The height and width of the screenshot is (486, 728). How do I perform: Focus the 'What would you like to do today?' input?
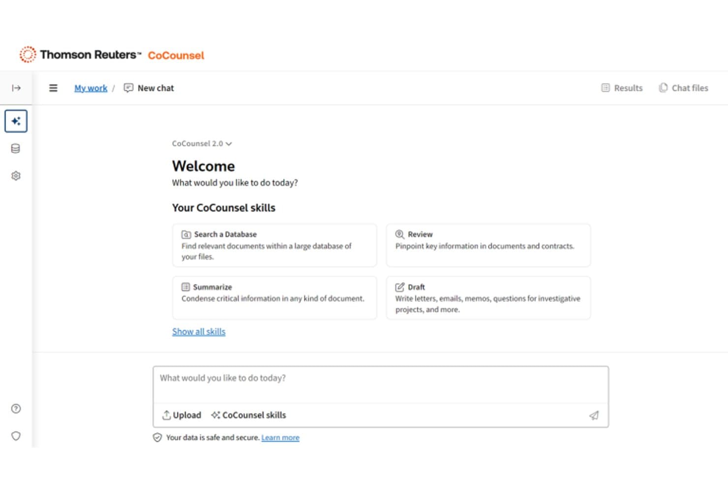pos(381,385)
